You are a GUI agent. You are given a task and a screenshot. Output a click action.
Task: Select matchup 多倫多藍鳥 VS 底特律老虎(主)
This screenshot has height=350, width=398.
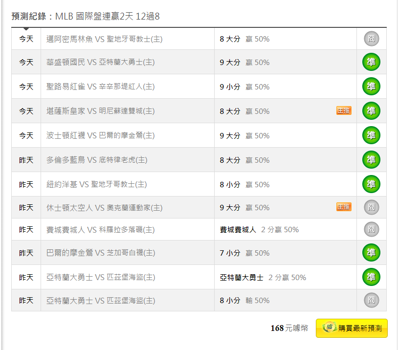click(x=97, y=160)
